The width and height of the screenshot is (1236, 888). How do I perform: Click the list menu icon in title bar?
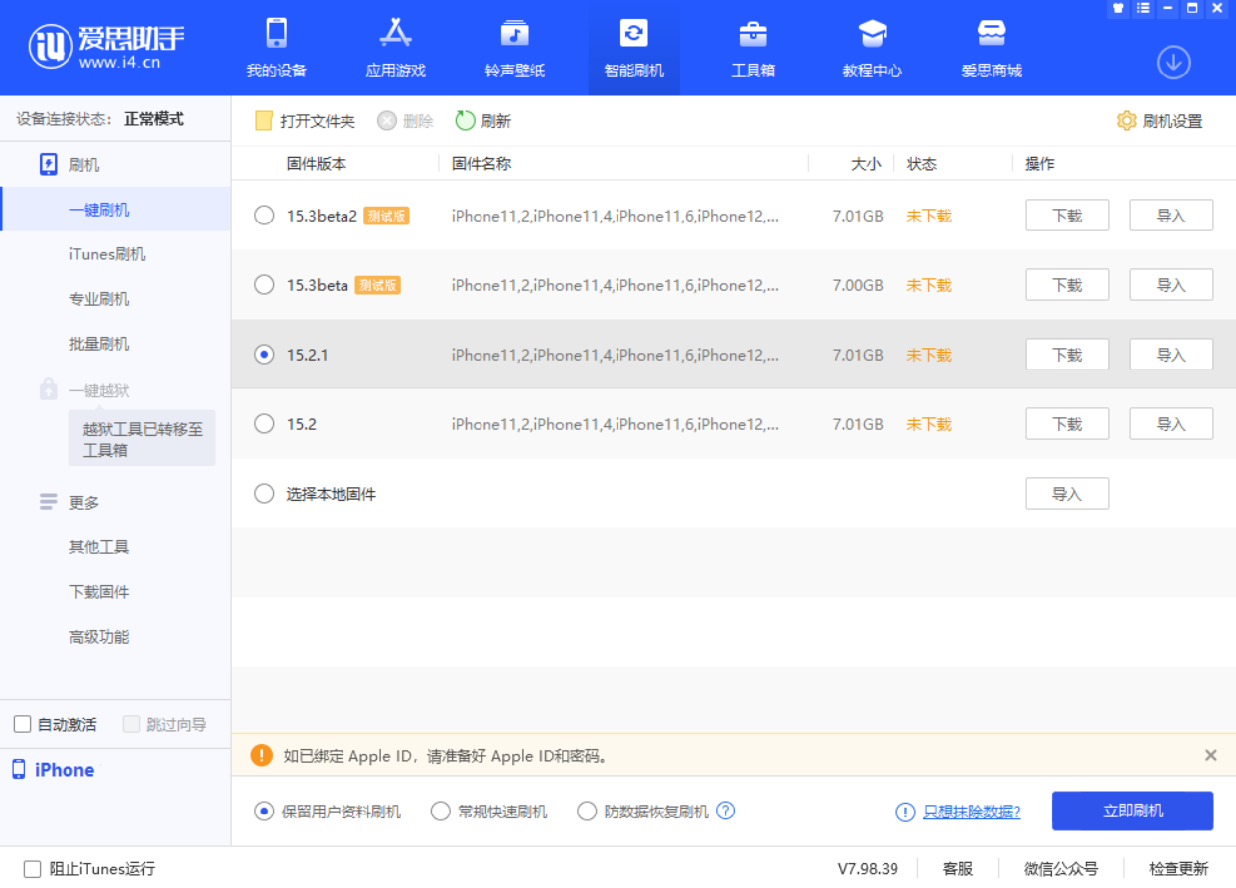1143,8
